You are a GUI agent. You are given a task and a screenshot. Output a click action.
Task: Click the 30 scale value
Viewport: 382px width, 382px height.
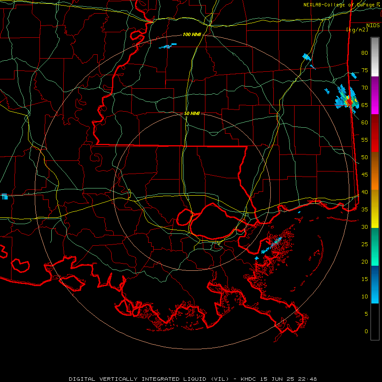point(365,227)
